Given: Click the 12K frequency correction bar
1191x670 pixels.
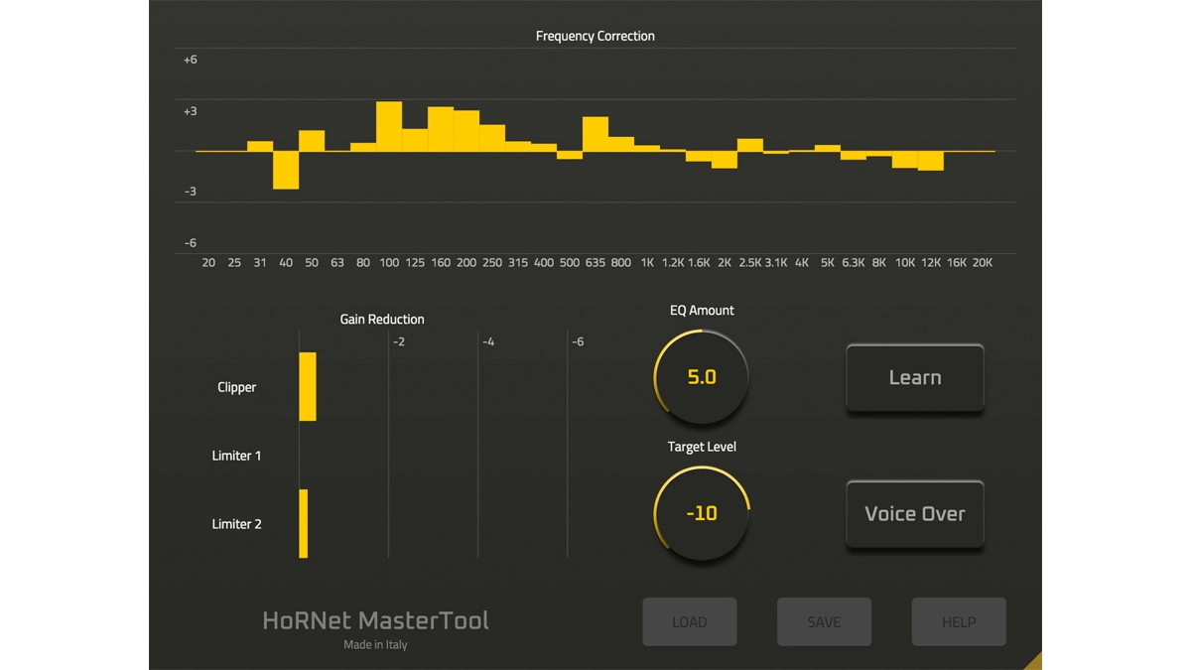Looking at the screenshot, I should coord(931,161).
